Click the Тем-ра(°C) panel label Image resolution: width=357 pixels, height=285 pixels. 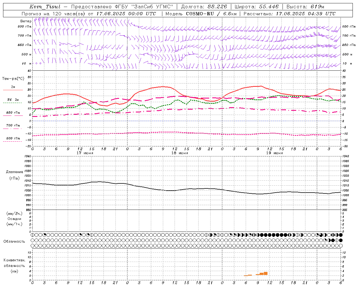pos(13,79)
